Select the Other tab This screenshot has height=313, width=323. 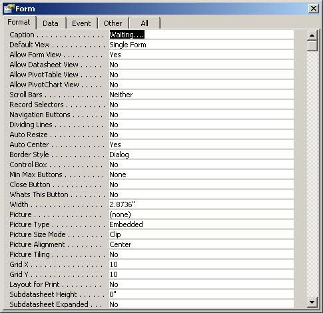point(113,23)
